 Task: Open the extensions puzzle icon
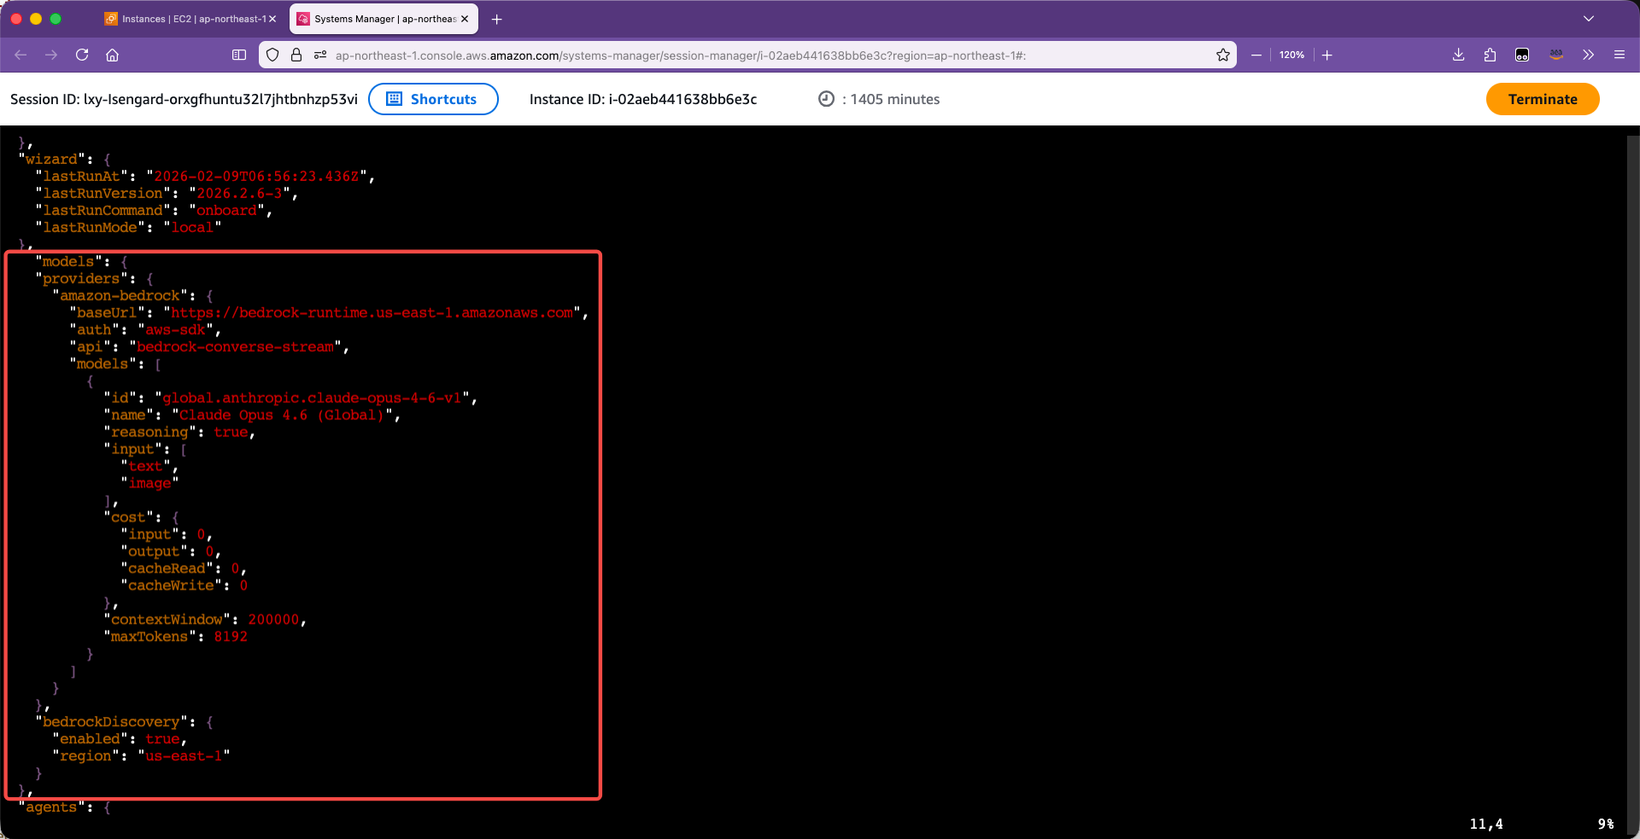[1490, 55]
